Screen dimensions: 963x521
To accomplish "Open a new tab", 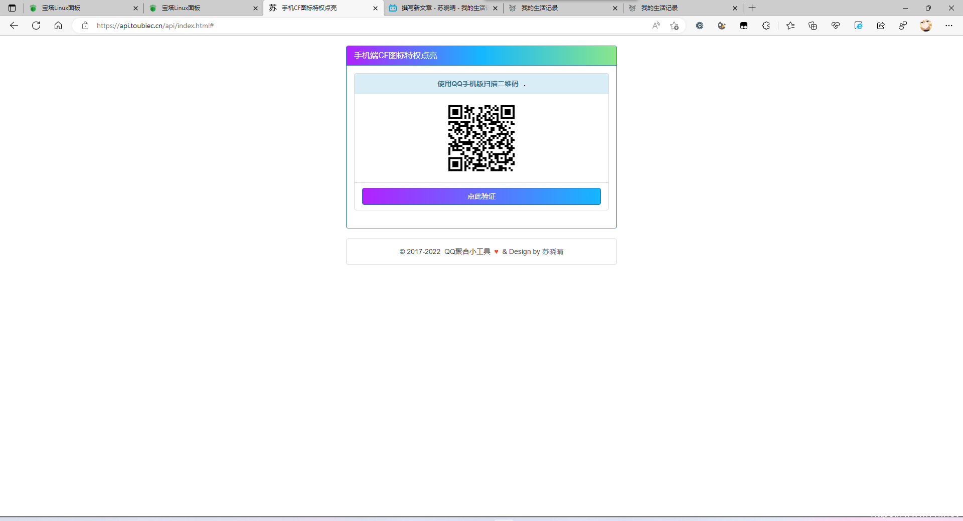I will click(x=752, y=8).
